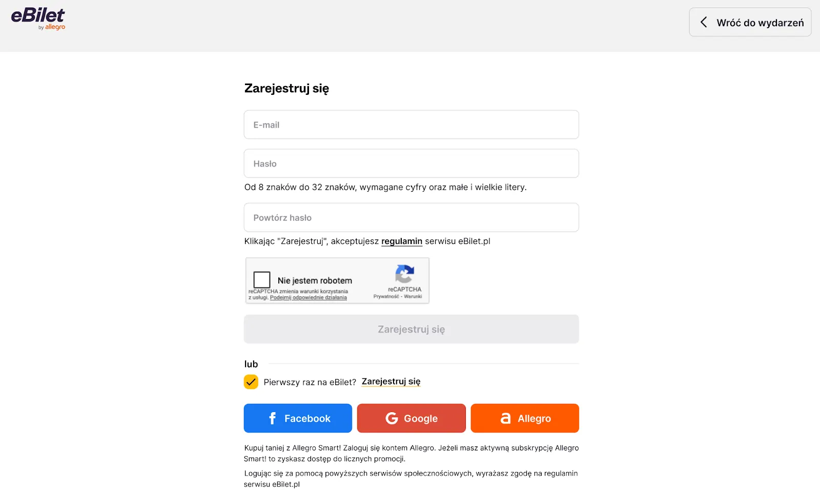820x491 pixels.
Task: Click the eBilet logo
Action: click(x=38, y=18)
